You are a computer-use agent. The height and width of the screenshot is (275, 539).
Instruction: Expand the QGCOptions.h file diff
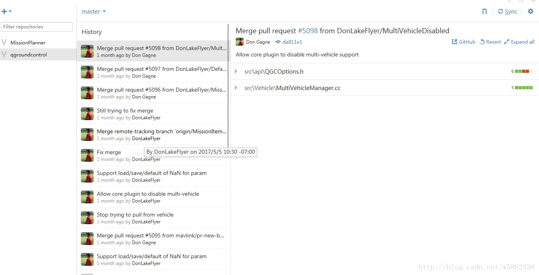point(236,72)
